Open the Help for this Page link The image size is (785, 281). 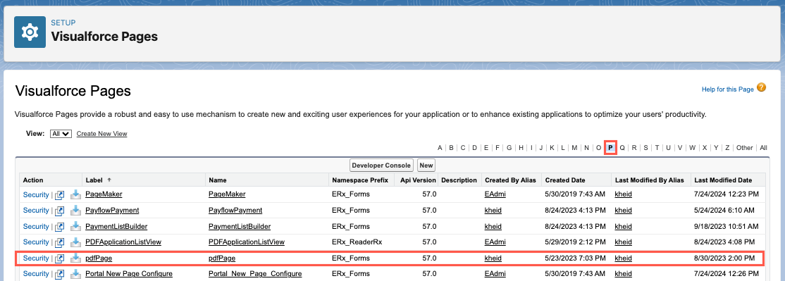(727, 89)
